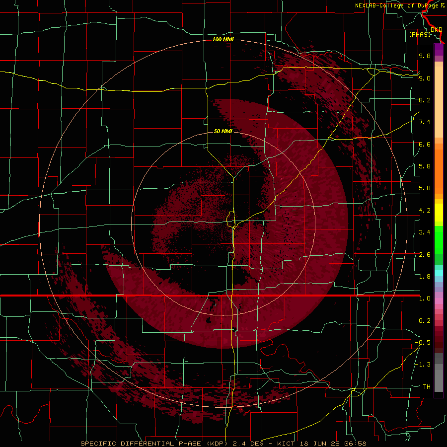
Task: Click the "SPECIFIC DIFFERENTIAL PHASE" caption text
Action: click(x=142, y=444)
